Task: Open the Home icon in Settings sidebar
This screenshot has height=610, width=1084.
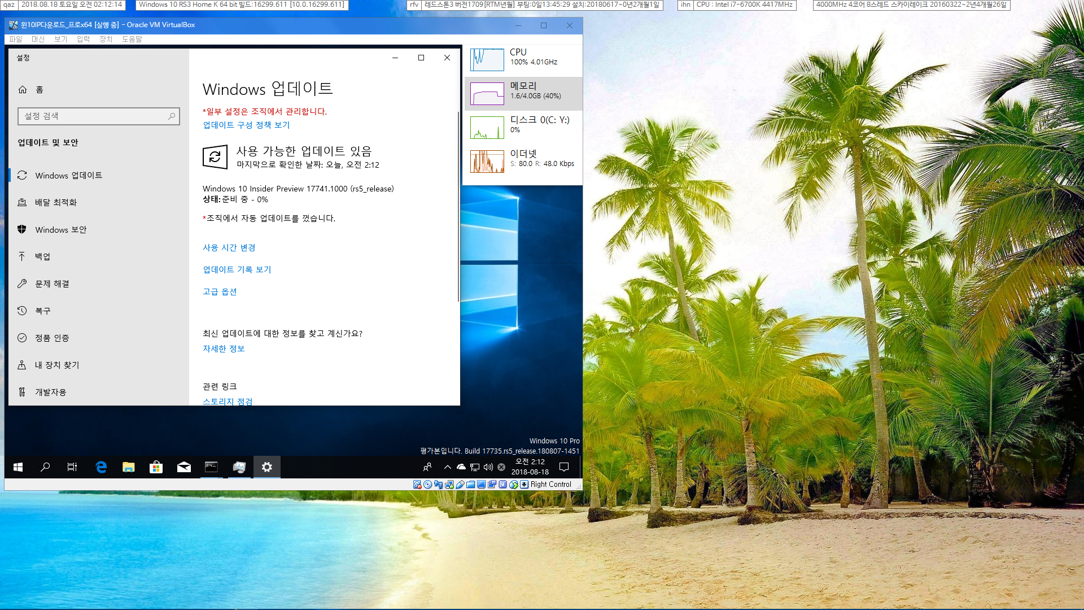Action: pyautogui.click(x=23, y=89)
